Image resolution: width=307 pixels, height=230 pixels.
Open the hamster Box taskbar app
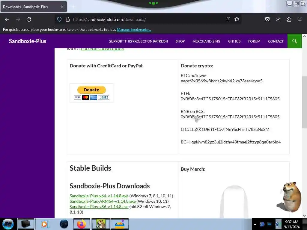pyautogui.click(x=101, y=224)
